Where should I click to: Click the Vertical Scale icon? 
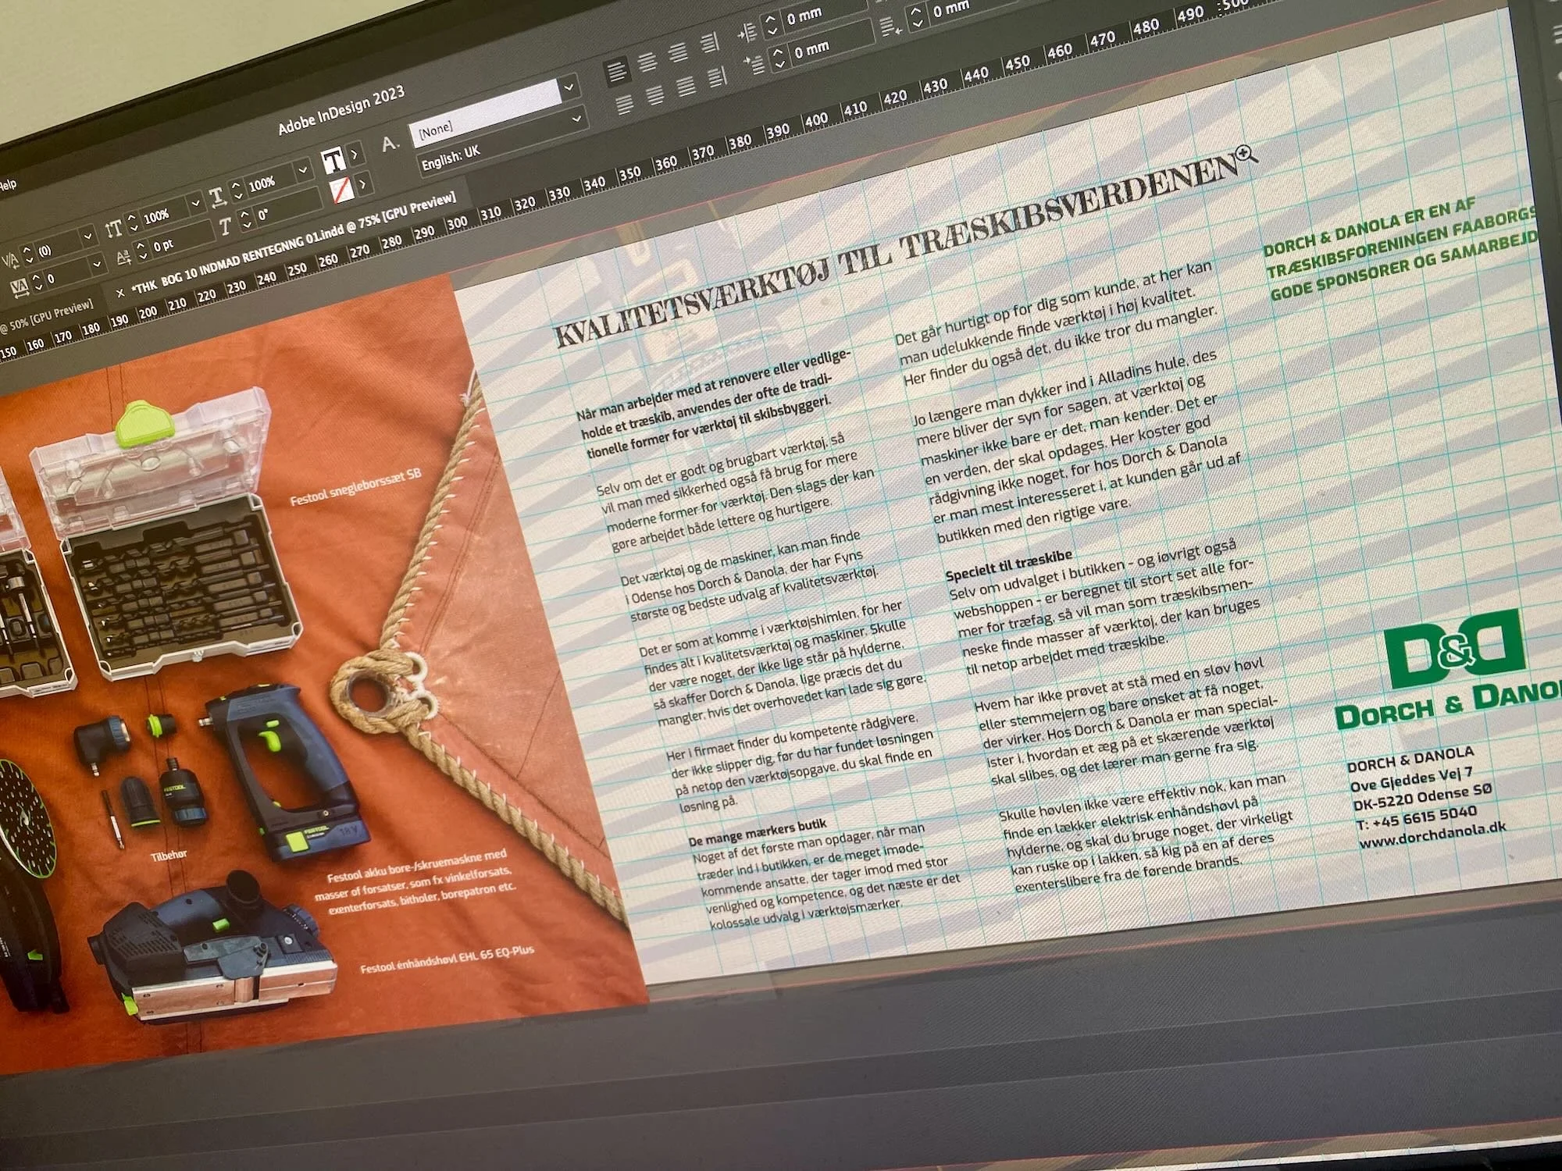[x=115, y=228]
